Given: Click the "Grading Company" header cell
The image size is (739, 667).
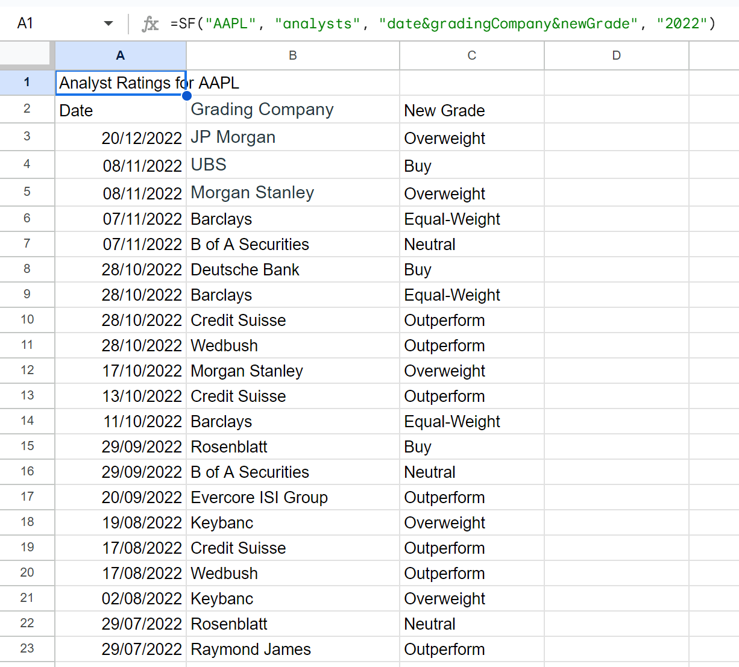Looking at the screenshot, I should pos(293,110).
